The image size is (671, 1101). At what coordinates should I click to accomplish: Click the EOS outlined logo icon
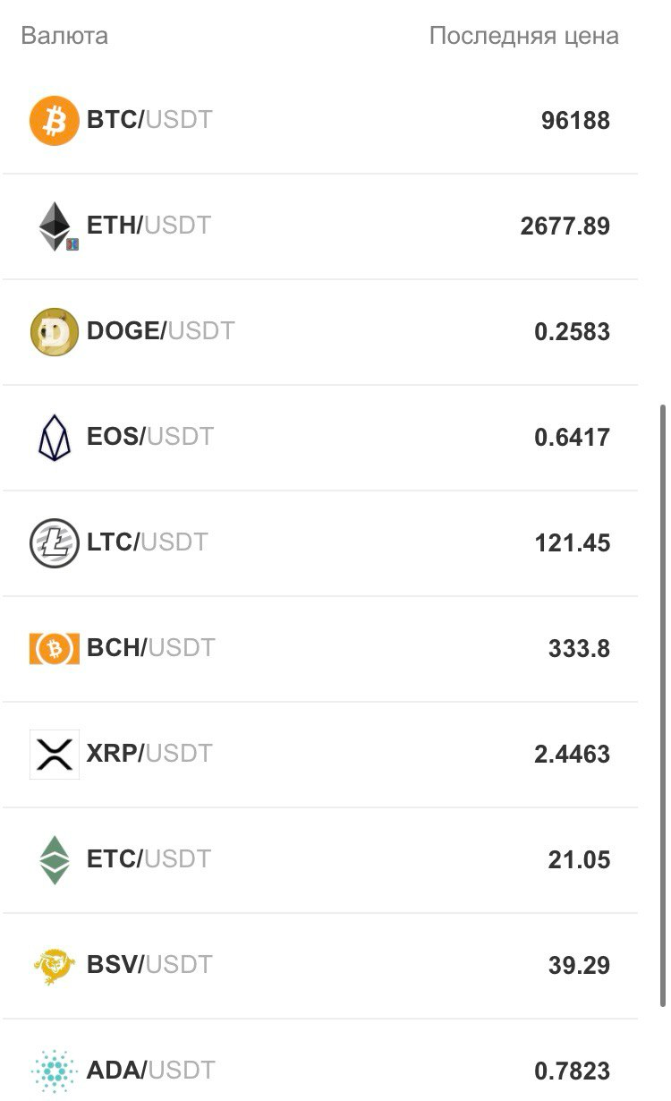(55, 438)
